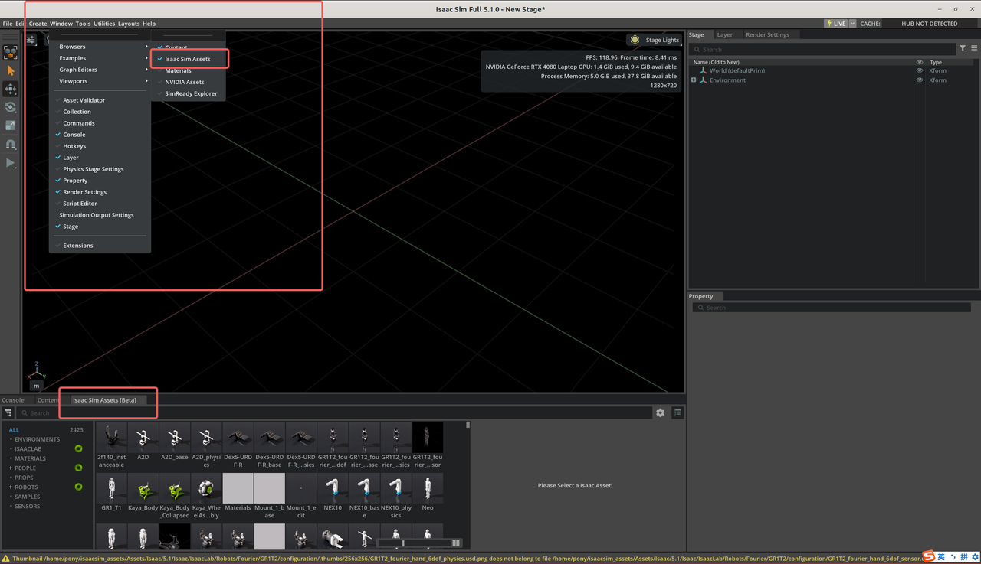
Task: Toggle asset category tree icon
Action: point(8,412)
